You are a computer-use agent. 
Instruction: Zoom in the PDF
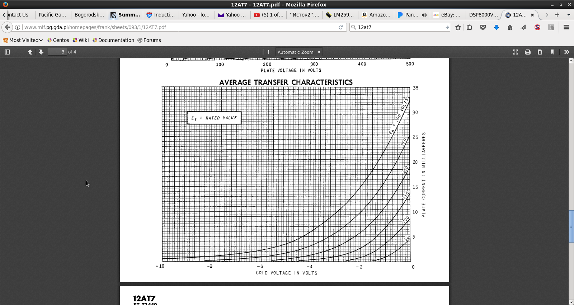tap(269, 52)
